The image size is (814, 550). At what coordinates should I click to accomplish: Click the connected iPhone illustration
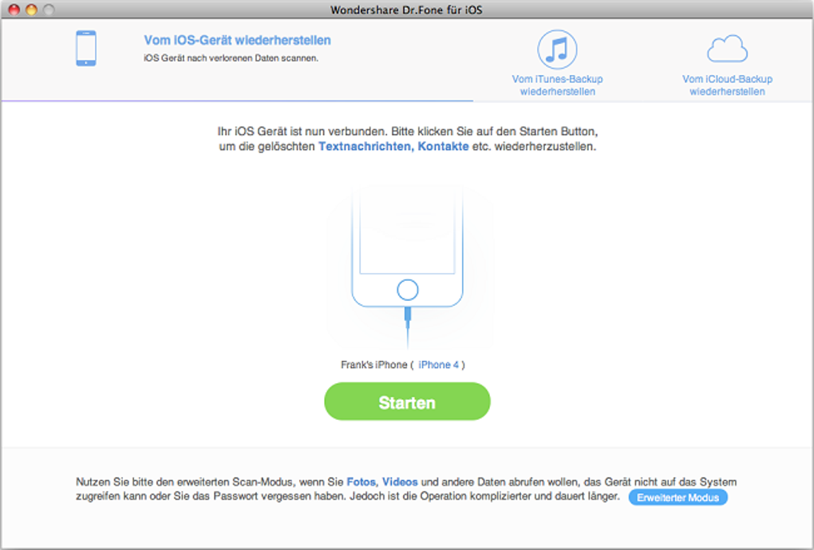point(408,267)
